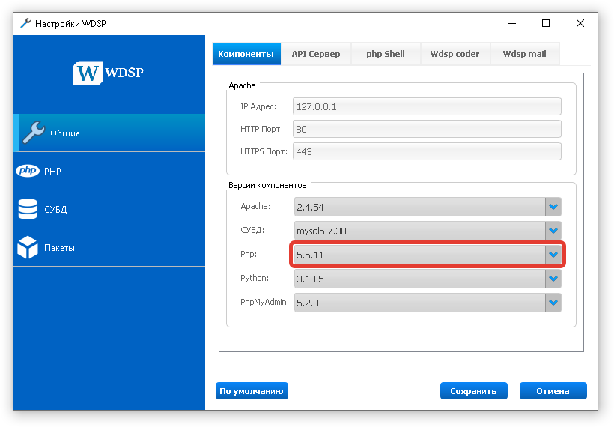Viewport: 614px width, 427px height.
Task: Switch to the php Shell tab
Action: point(386,54)
